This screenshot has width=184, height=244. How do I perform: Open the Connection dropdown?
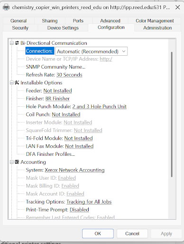tap(91, 51)
